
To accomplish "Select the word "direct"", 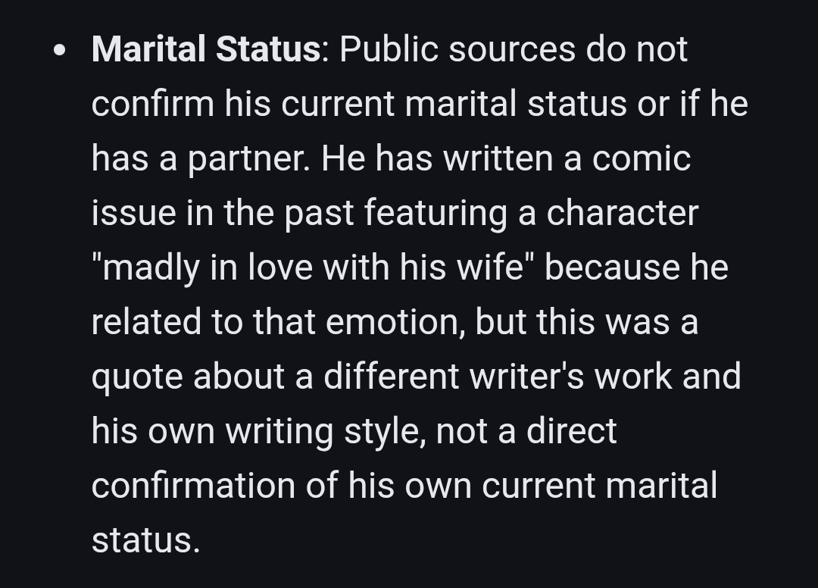I will coord(571,432).
